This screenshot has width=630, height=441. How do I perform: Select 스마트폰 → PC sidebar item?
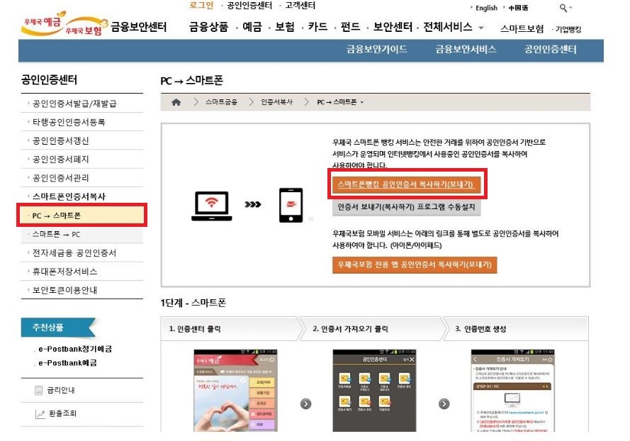[82, 235]
